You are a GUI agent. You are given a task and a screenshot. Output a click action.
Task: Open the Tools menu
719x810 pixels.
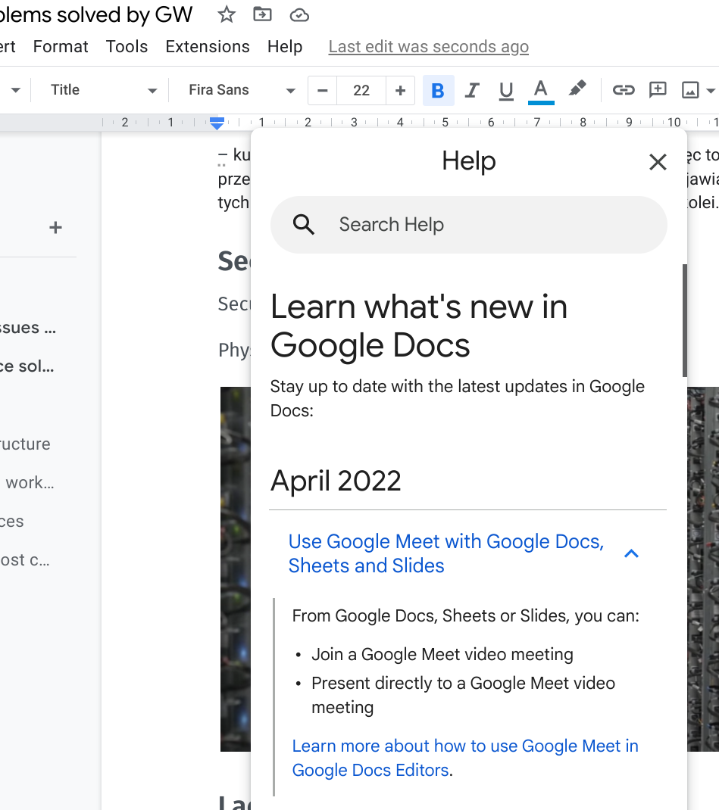coord(127,46)
